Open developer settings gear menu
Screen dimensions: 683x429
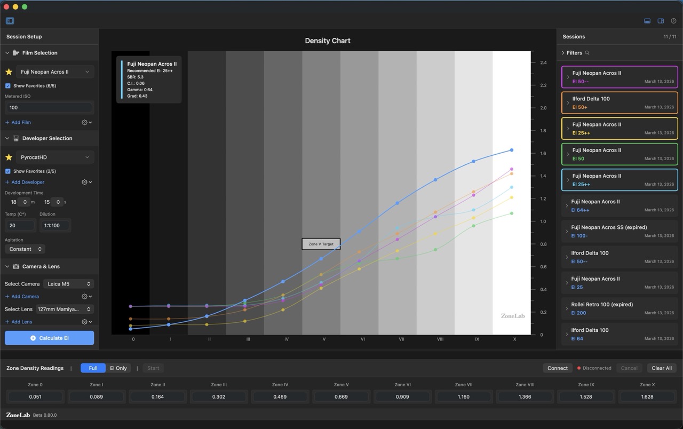(x=86, y=182)
